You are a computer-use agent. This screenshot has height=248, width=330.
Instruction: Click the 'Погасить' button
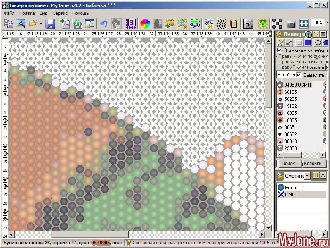(x=315, y=67)
